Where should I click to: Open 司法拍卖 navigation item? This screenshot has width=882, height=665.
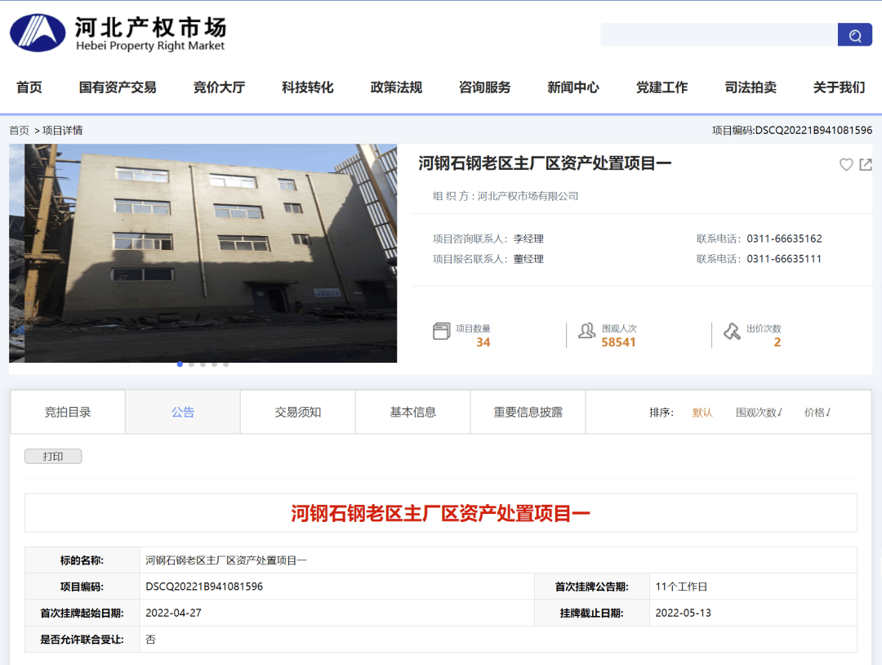pos(751,87)
